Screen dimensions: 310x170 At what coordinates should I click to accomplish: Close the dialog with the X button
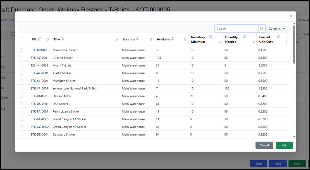coord(291,16)
